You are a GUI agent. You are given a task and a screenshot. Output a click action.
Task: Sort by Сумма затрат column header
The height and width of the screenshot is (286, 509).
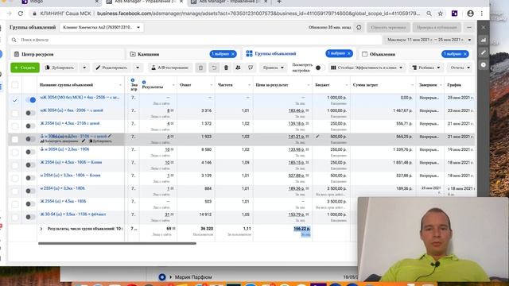coord(365,85)
